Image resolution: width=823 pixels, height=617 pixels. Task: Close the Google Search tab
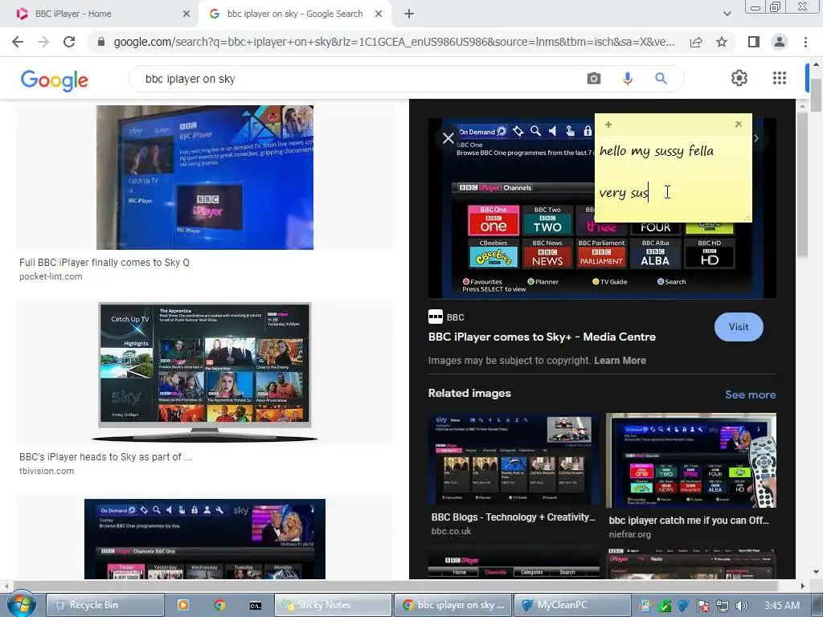coord(379,14)
